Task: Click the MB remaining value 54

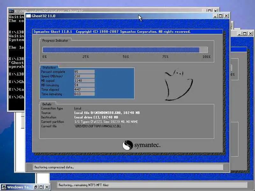Action: click(84, 85)
